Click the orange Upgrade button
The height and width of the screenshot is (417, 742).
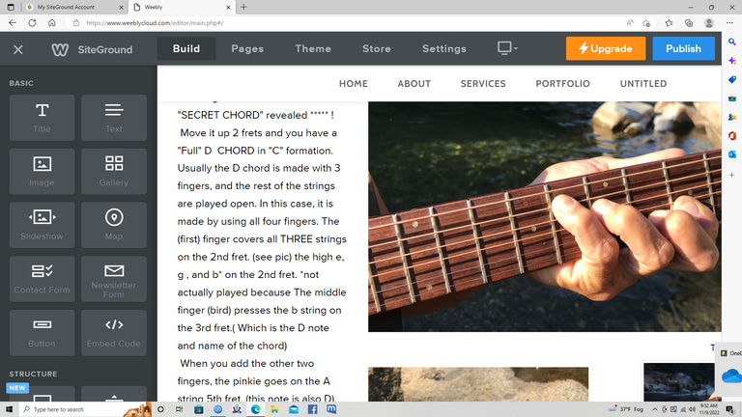click(606, 48)
